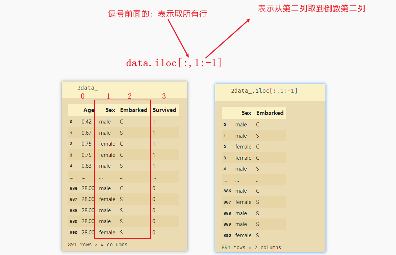Click Survived value "0" in row 886
The width and height of the screenshot is (396, 255).
[154, 188]
